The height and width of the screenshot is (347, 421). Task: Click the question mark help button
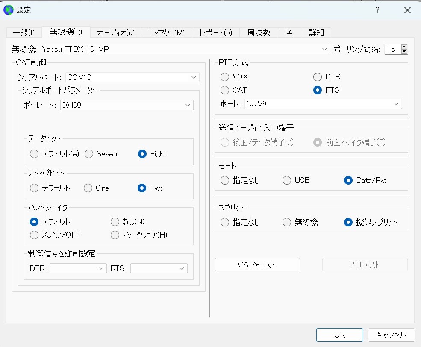click(377, 10)
